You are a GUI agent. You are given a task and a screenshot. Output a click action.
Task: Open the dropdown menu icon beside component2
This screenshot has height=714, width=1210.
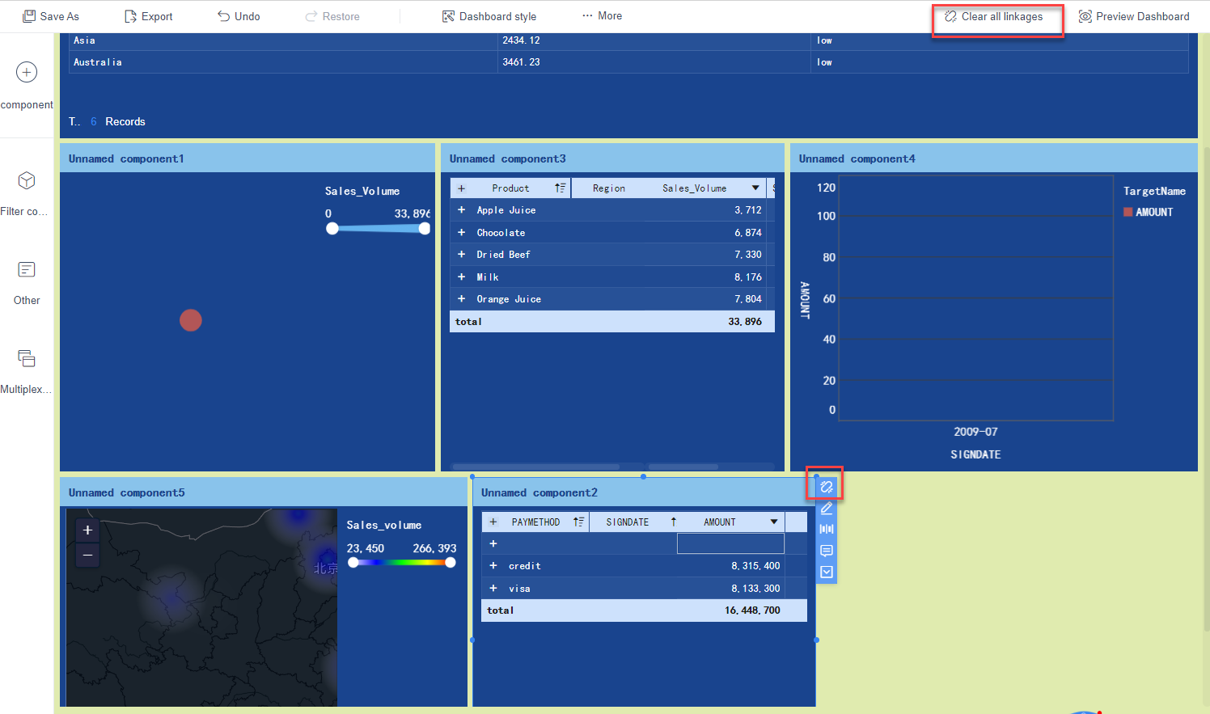(826, 572)
